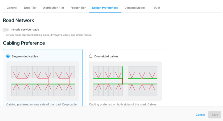Go to the Feeder Tier tab

(x=78, y=8)
